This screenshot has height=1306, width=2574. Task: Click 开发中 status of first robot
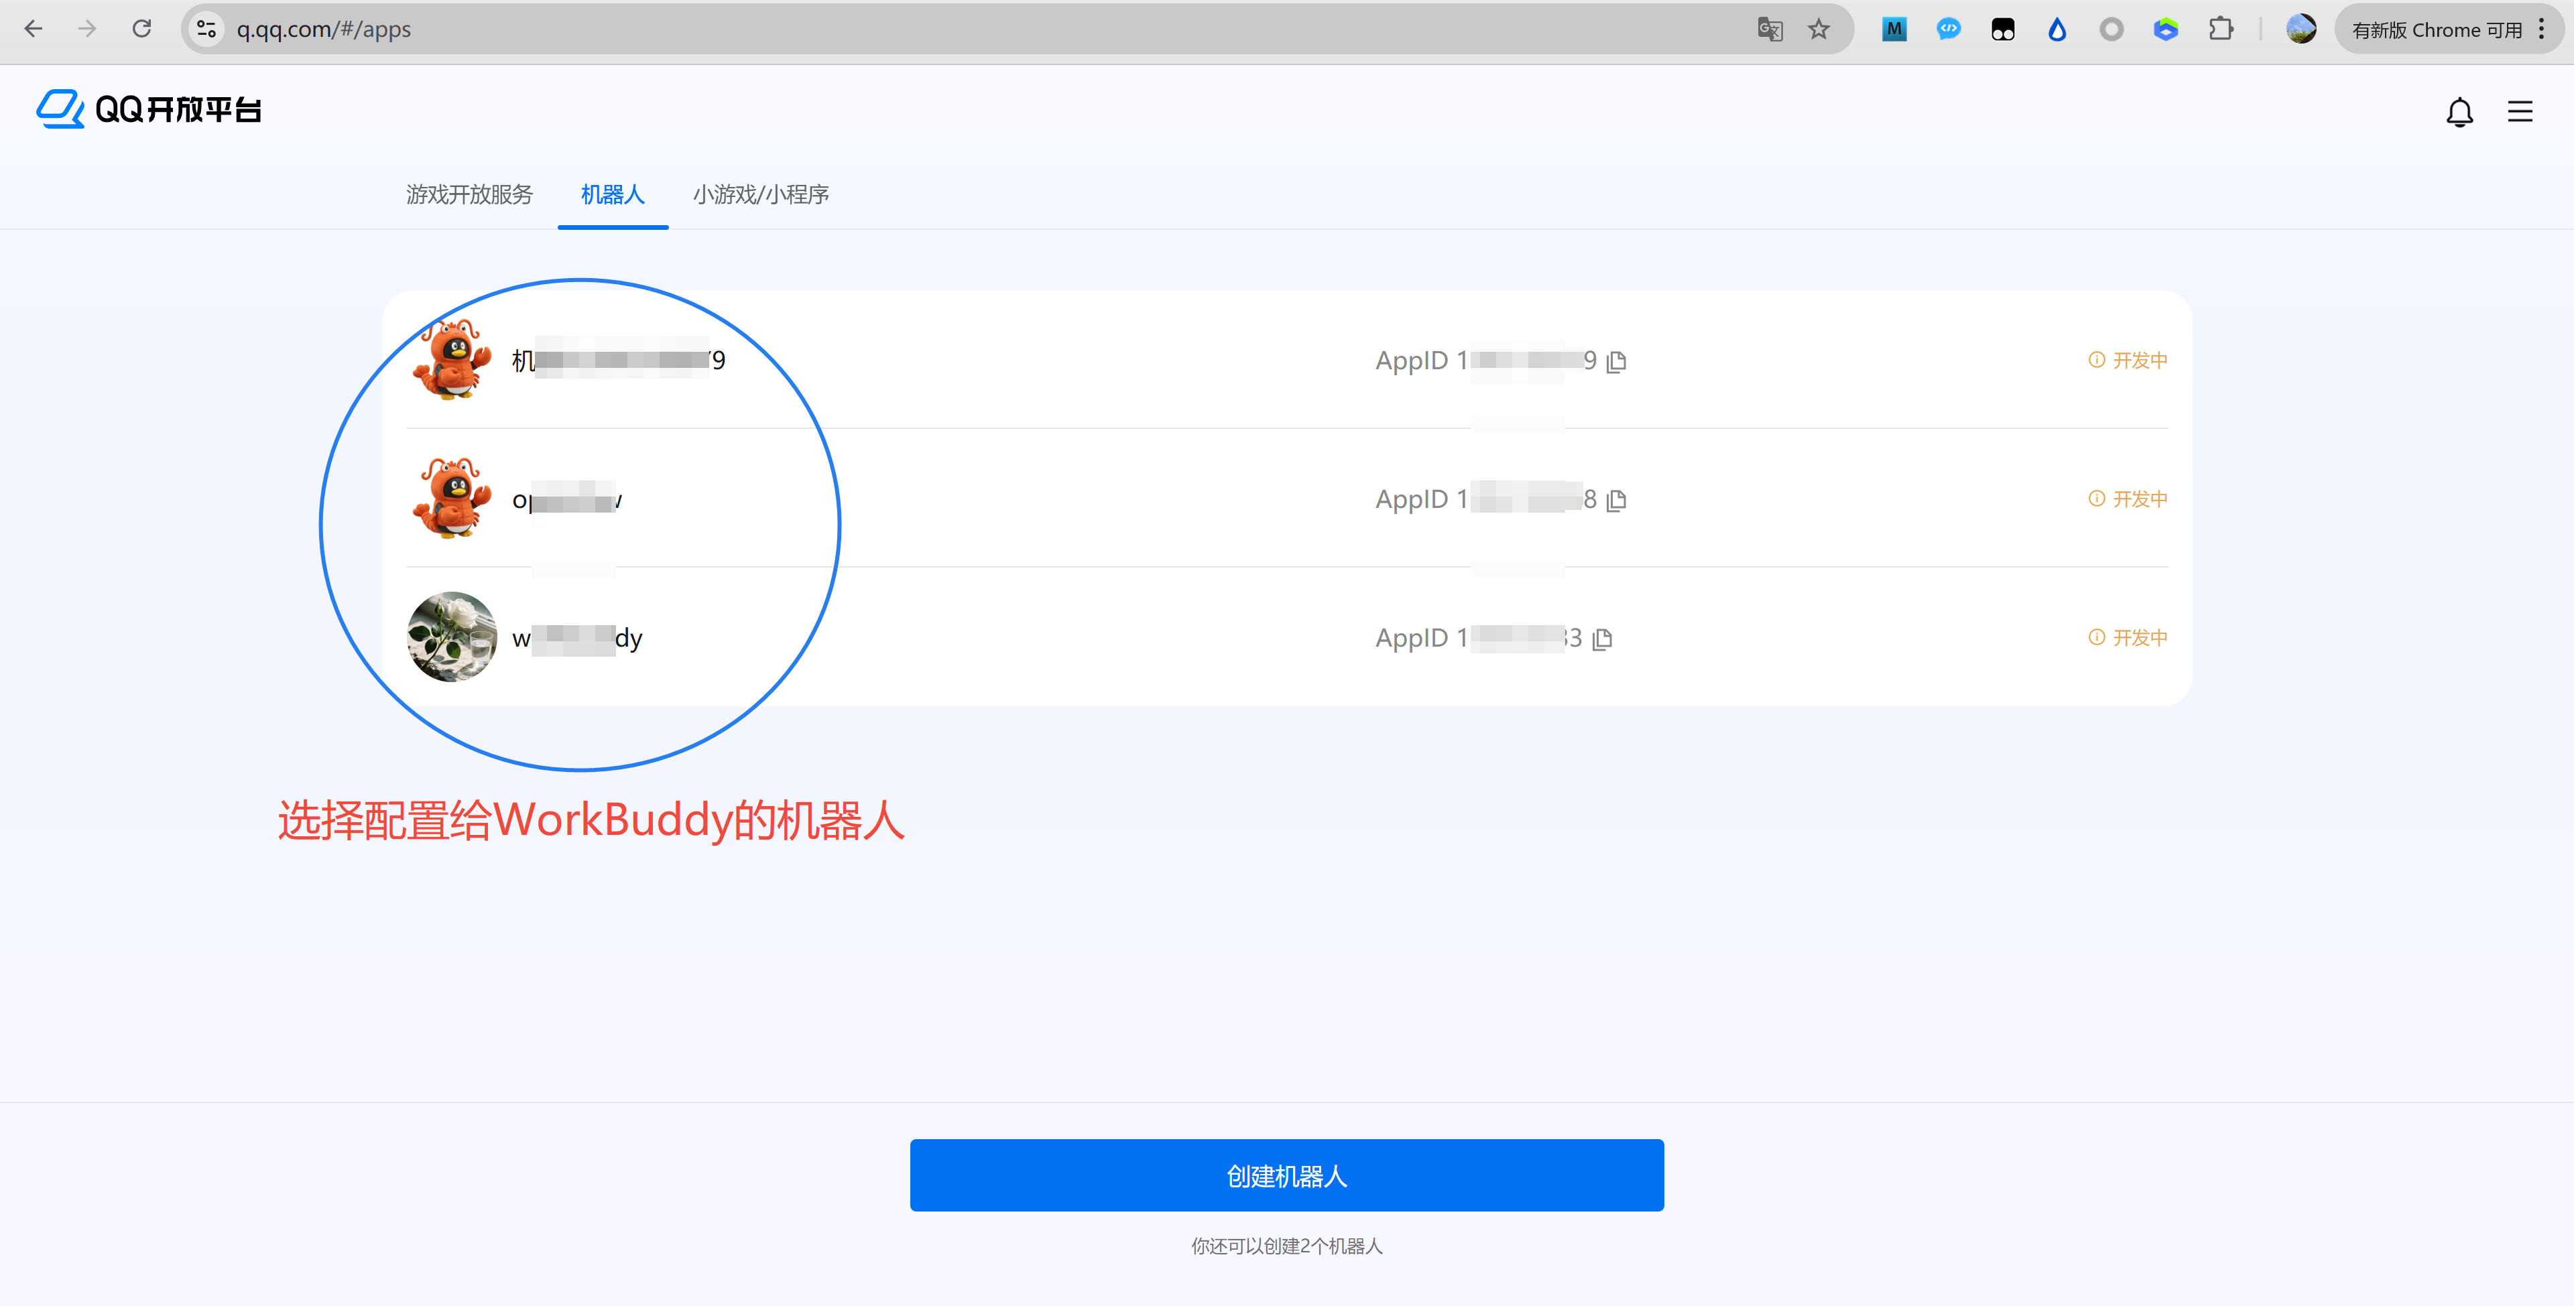2128,360
